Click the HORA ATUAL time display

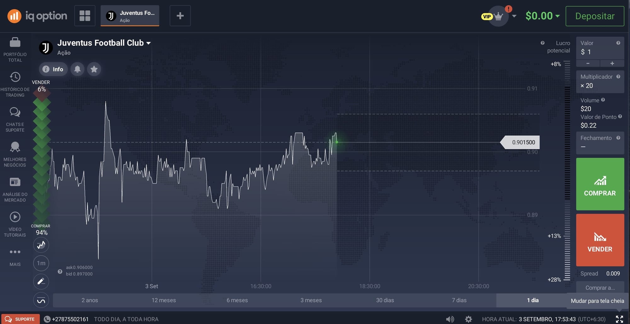point(544,319)
